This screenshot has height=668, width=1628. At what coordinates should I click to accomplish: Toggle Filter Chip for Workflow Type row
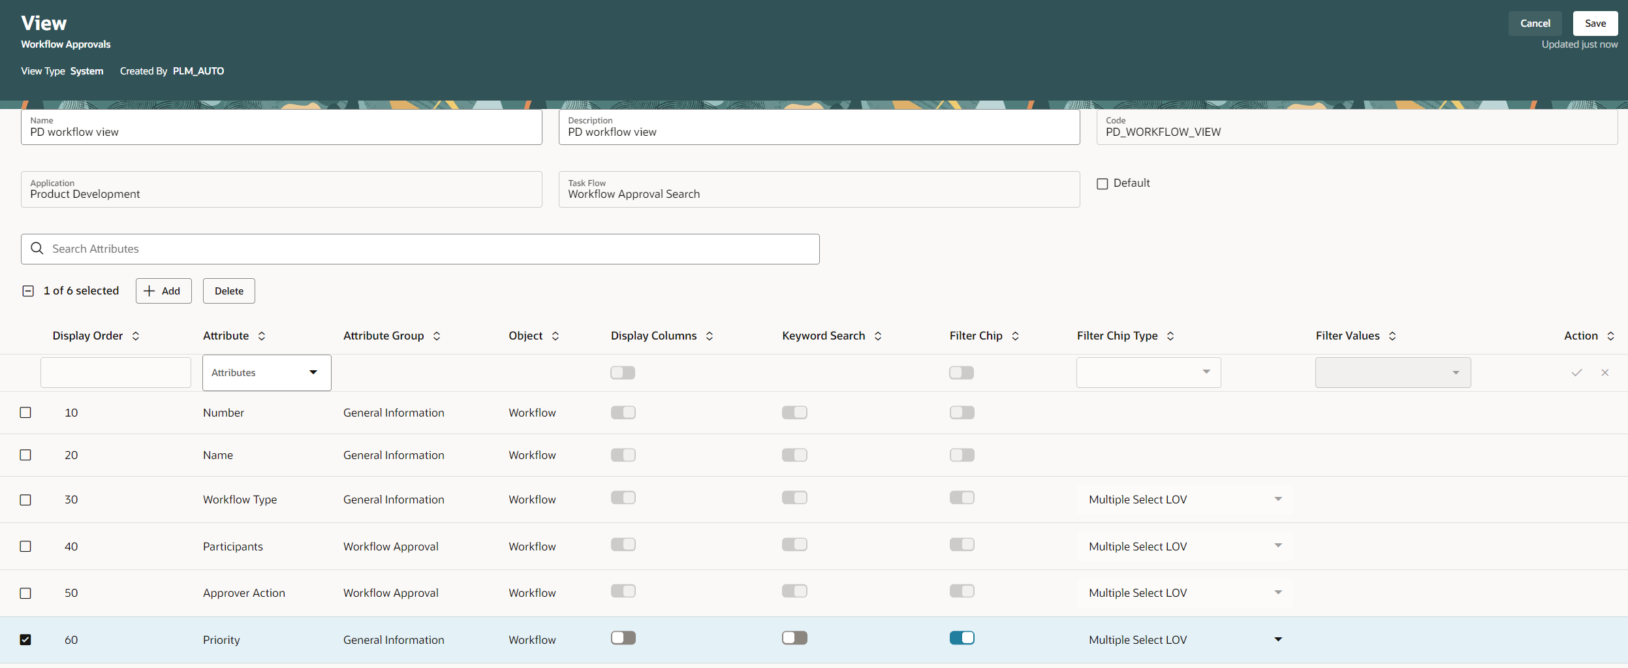tap(962, 498)
